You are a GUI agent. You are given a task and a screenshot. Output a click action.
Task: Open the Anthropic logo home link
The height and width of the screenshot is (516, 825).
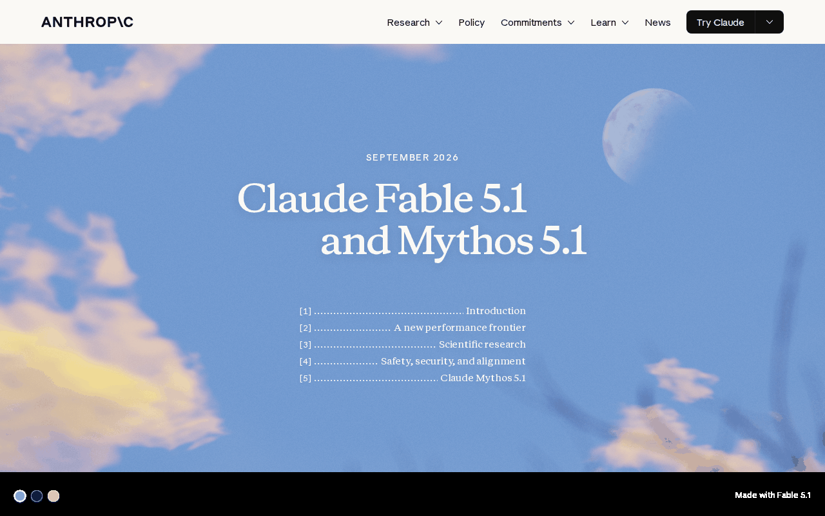click(87, 22)
